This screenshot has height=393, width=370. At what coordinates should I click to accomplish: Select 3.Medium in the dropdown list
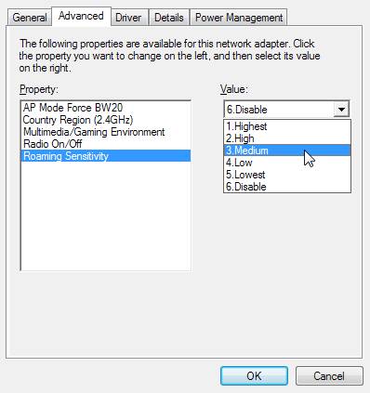tap(287, 151)
